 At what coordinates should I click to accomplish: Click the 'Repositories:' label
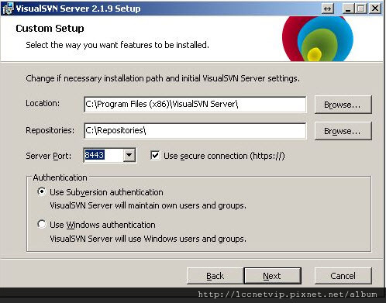pos(50,130)
